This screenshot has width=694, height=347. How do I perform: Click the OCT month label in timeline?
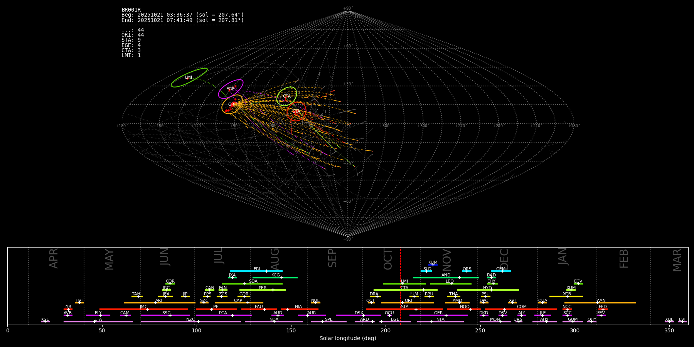(388, 259)
